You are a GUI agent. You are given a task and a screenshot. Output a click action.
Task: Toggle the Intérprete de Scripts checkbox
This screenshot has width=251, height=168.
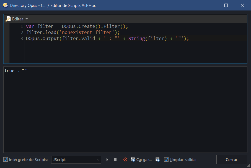6,159
